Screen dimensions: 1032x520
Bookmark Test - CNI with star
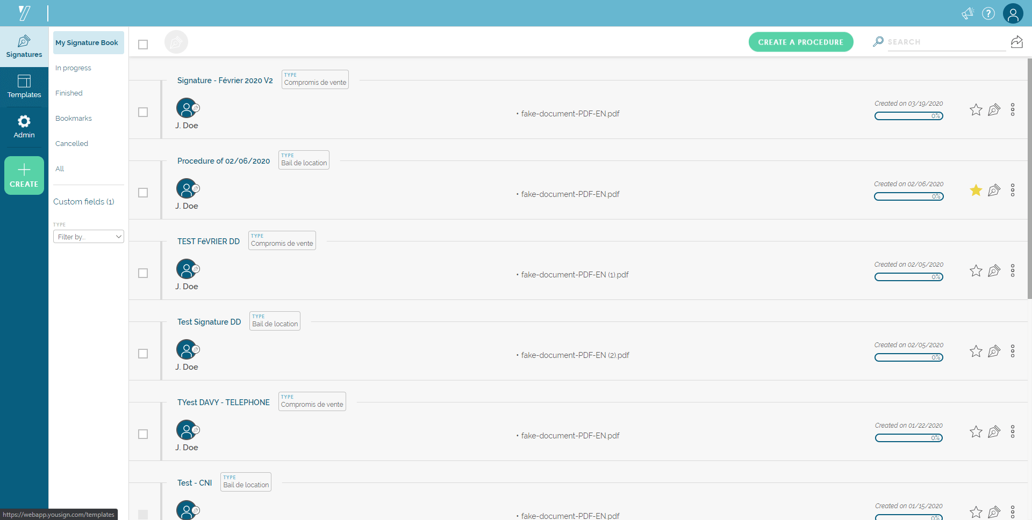coord(976,512)
